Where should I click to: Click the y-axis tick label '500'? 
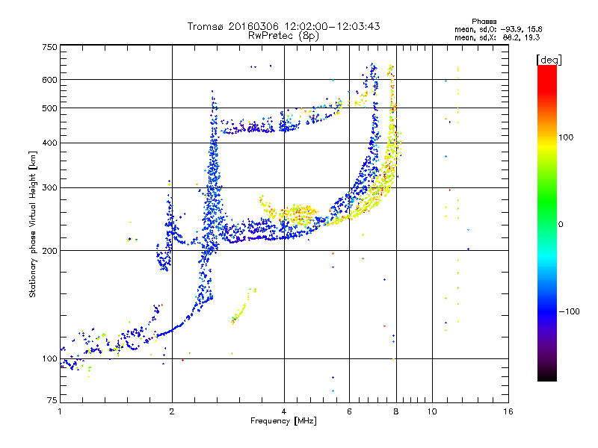[x=49, y=108]
